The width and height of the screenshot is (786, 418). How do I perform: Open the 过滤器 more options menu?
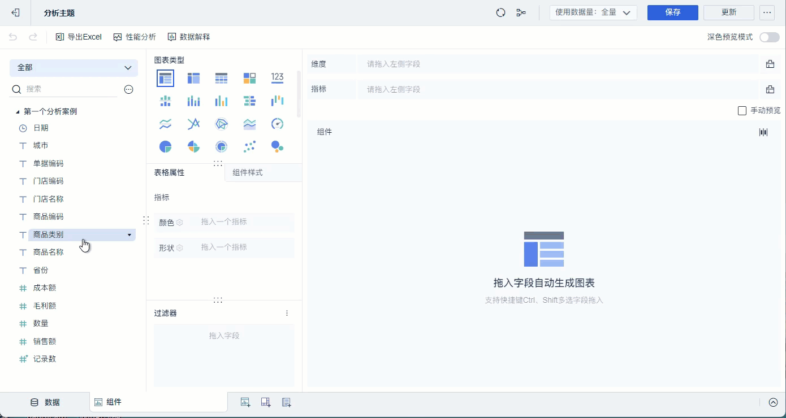287,313
